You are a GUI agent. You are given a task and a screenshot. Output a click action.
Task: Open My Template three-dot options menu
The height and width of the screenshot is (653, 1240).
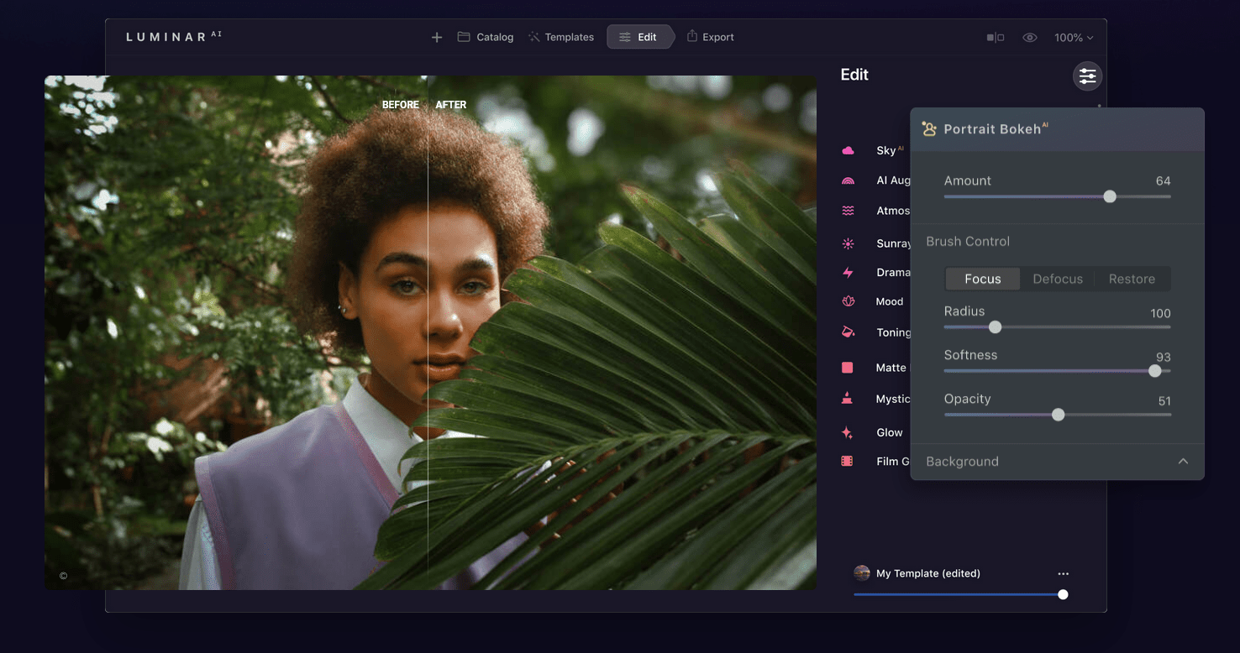[x=1064, y=573]
